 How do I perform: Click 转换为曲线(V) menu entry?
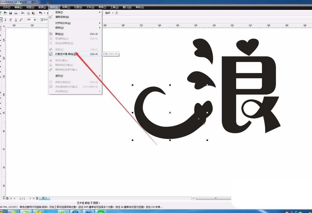click(75, 82)
